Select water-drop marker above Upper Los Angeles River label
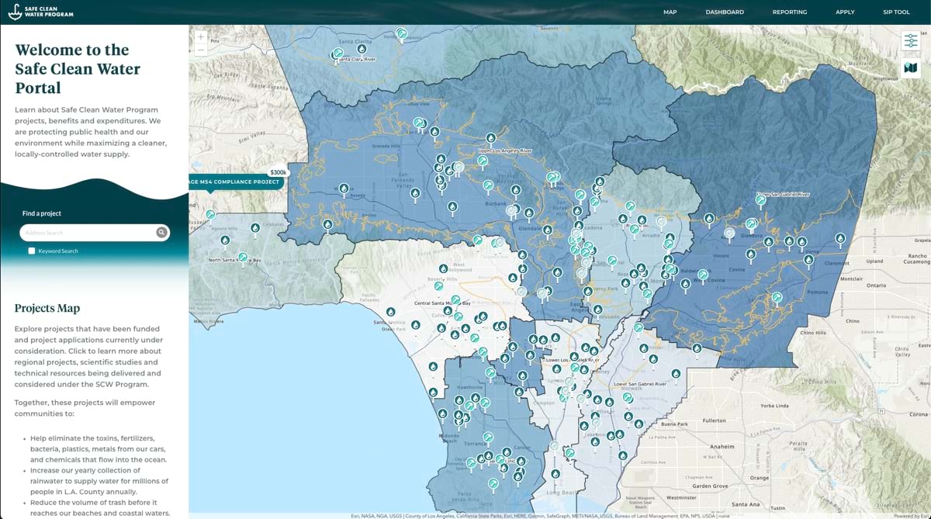Screen dimensions: 931x519 coord(491,140)
